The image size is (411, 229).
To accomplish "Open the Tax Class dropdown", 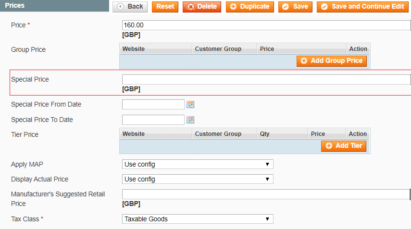I will click(x=198, y=219).
